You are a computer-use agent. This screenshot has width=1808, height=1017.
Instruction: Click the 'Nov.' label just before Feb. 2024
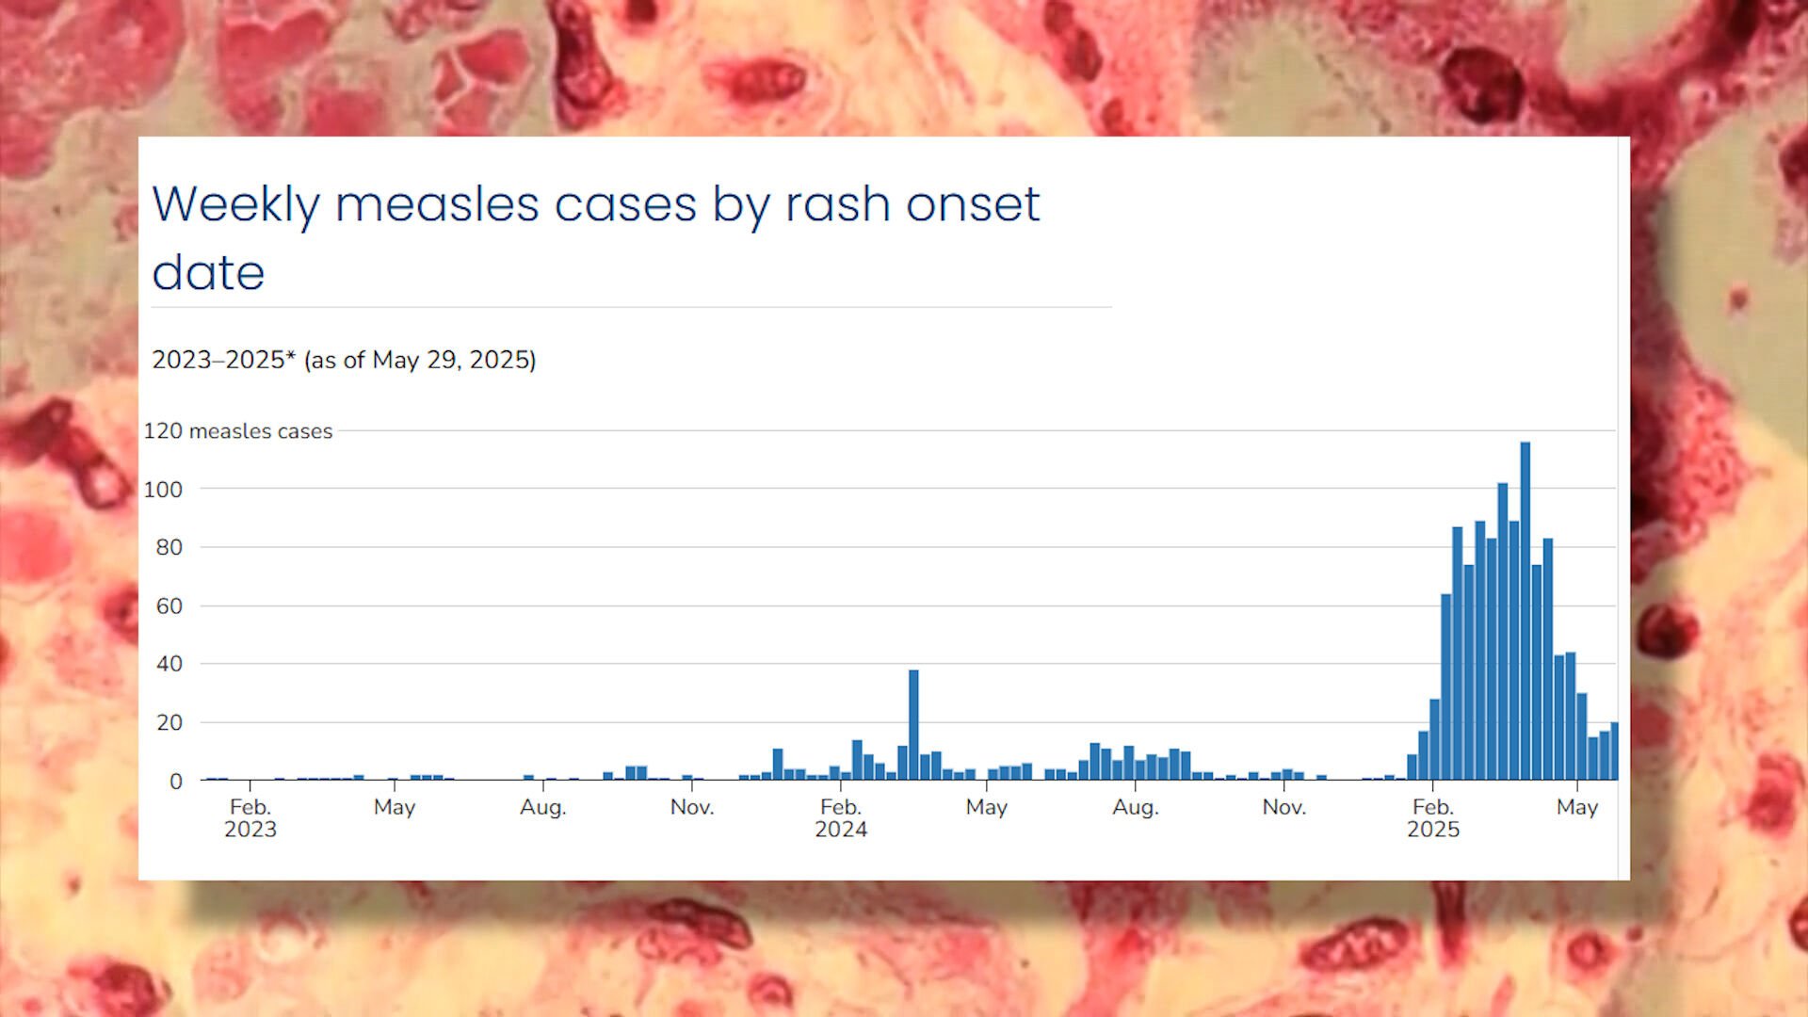tap(692, 808)
